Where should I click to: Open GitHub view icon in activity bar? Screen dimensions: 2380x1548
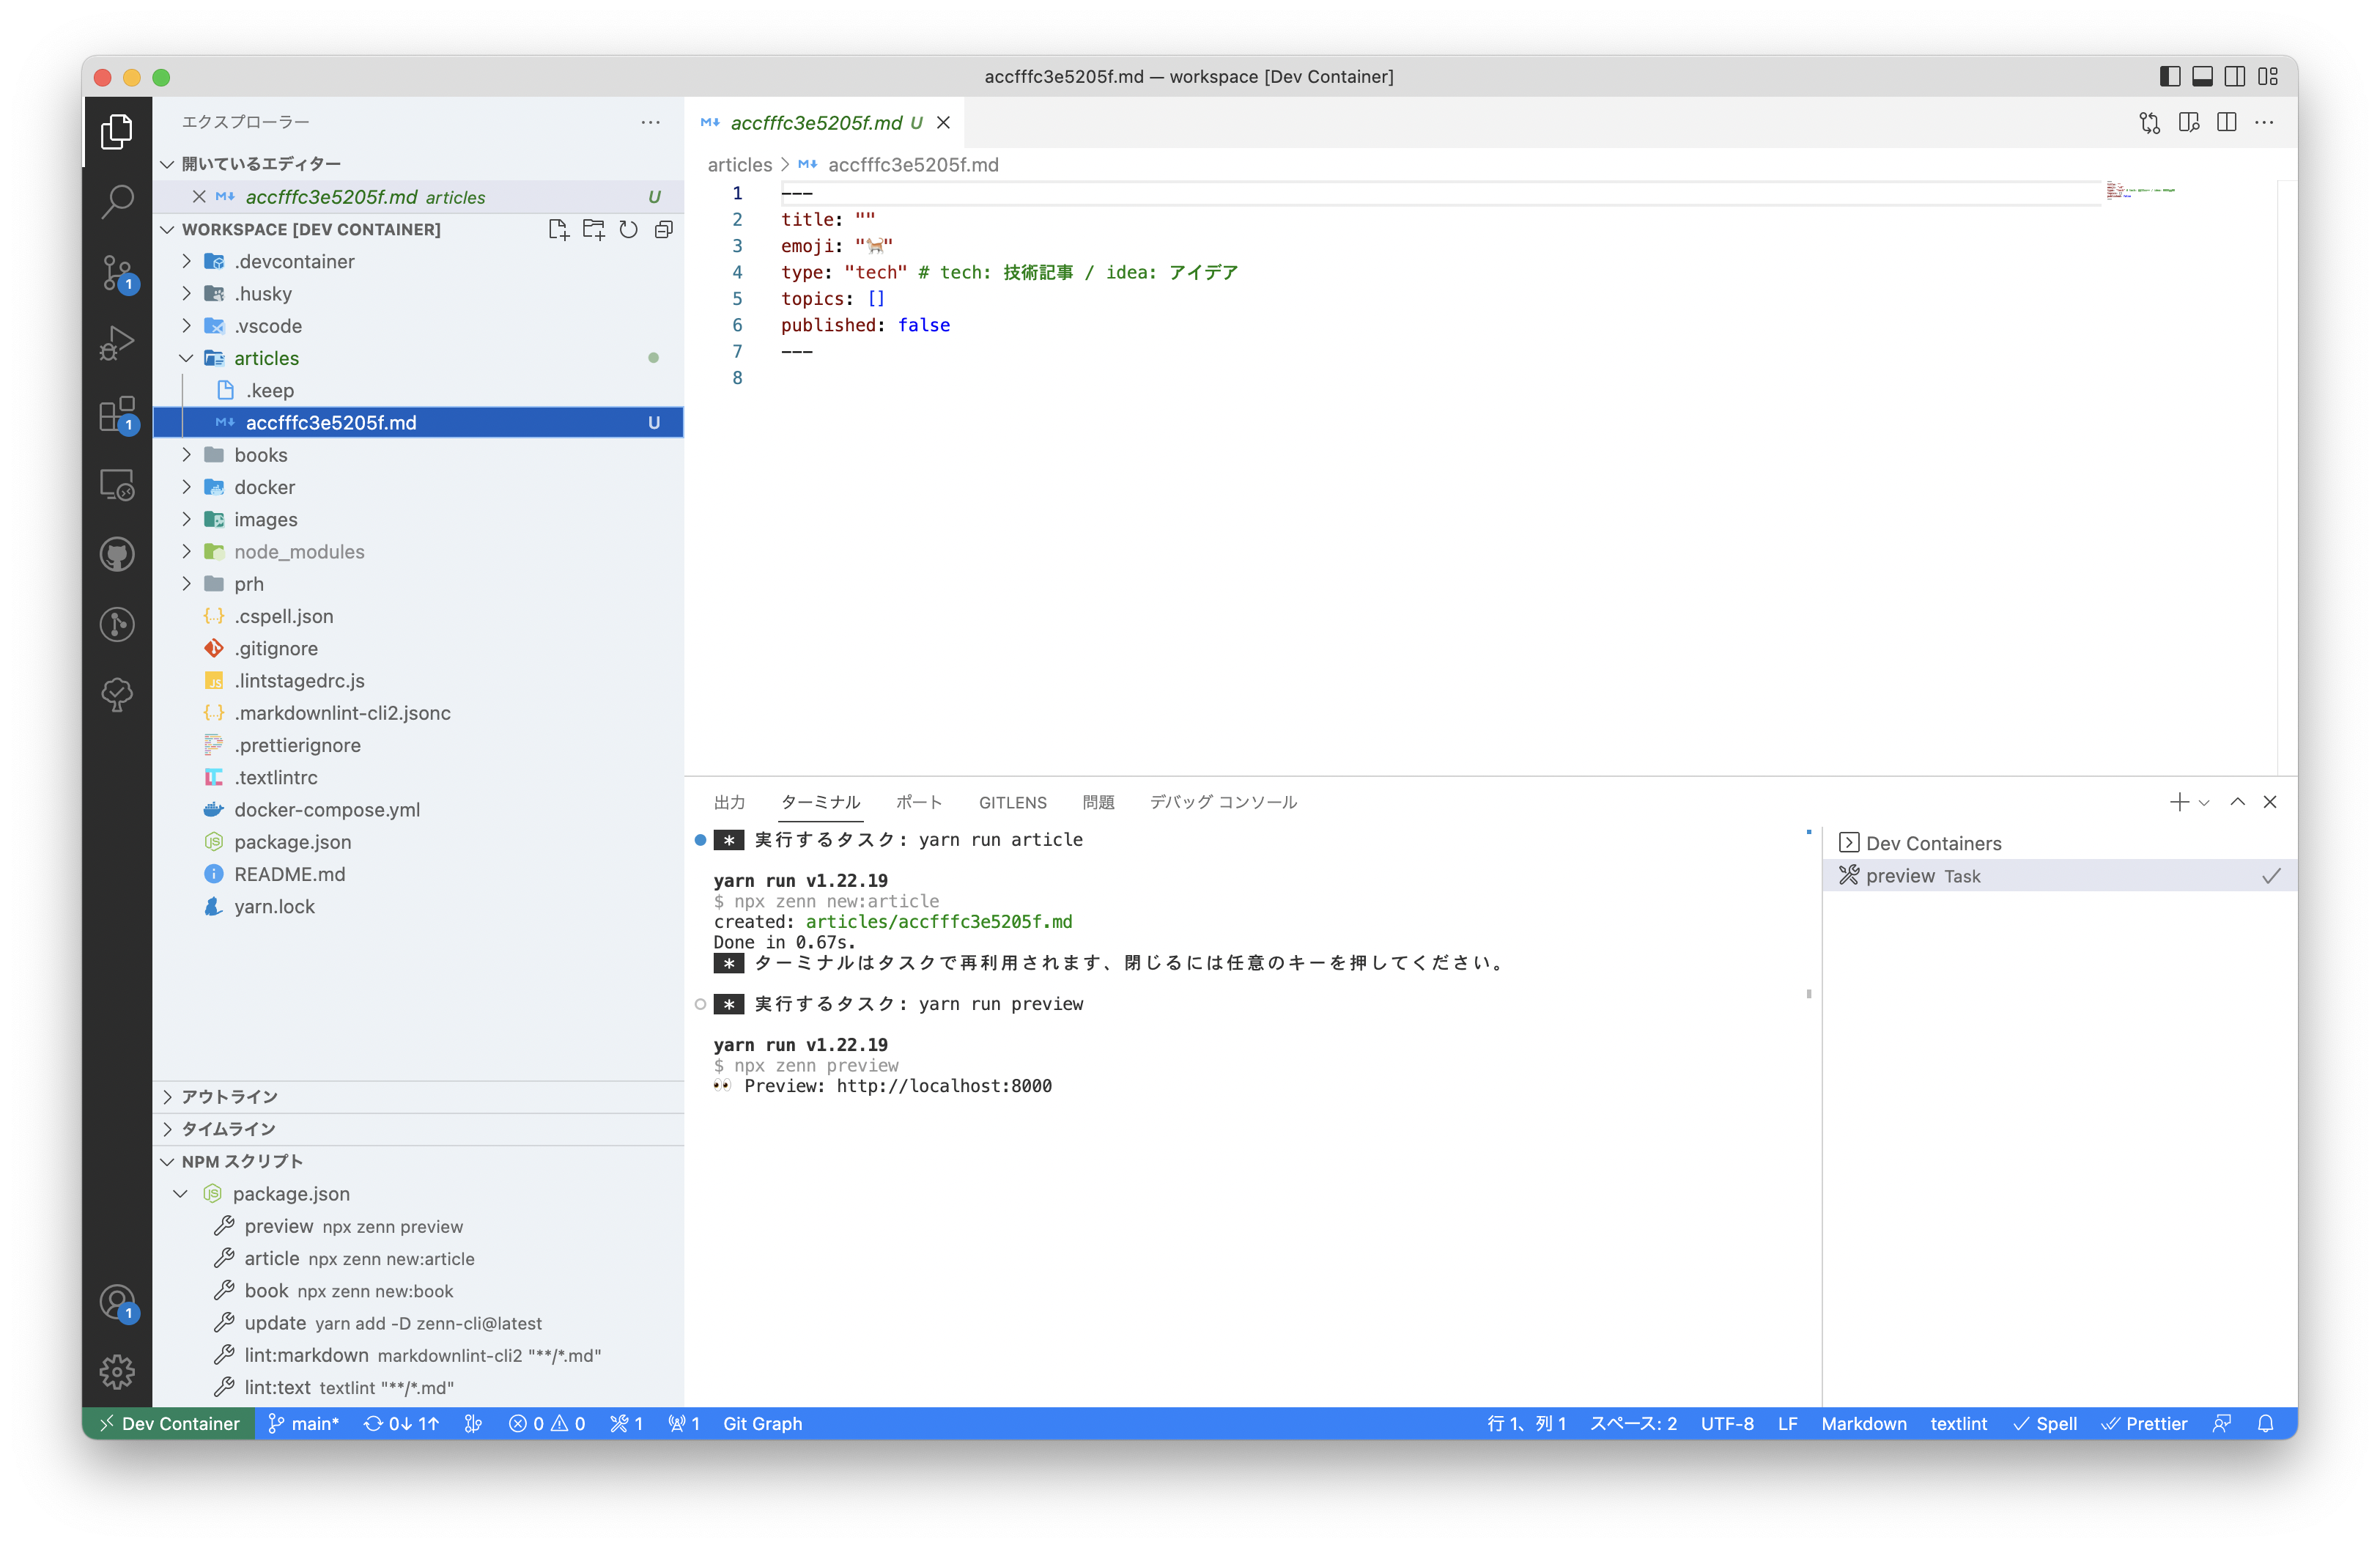(117, 554)
